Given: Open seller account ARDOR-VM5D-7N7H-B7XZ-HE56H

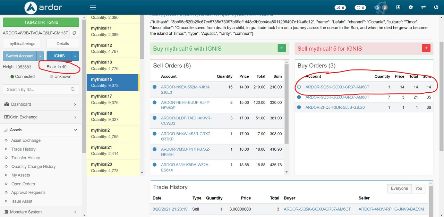Looking at the screenshot, I should tap(186, 152).
